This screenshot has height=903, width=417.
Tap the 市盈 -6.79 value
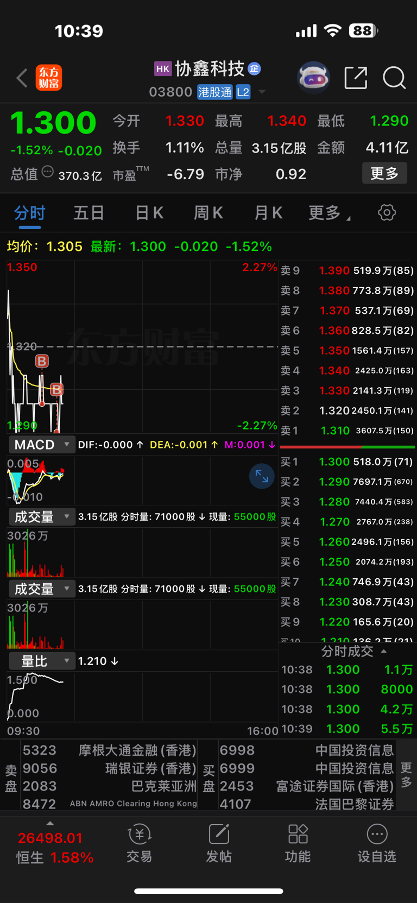186,174
